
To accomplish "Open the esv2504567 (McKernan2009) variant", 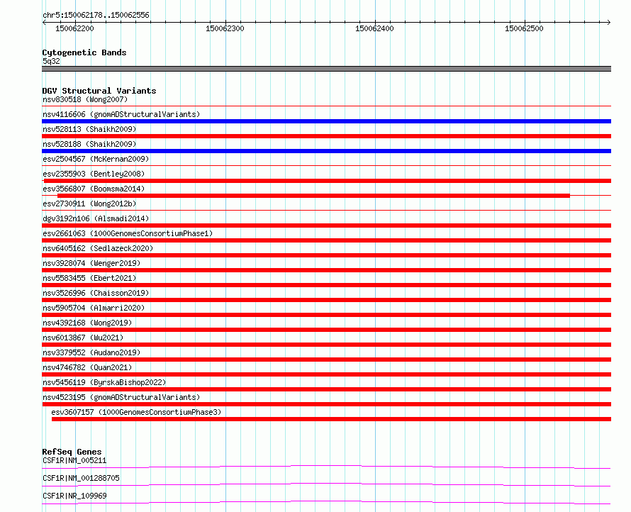I will pos(96,159).
